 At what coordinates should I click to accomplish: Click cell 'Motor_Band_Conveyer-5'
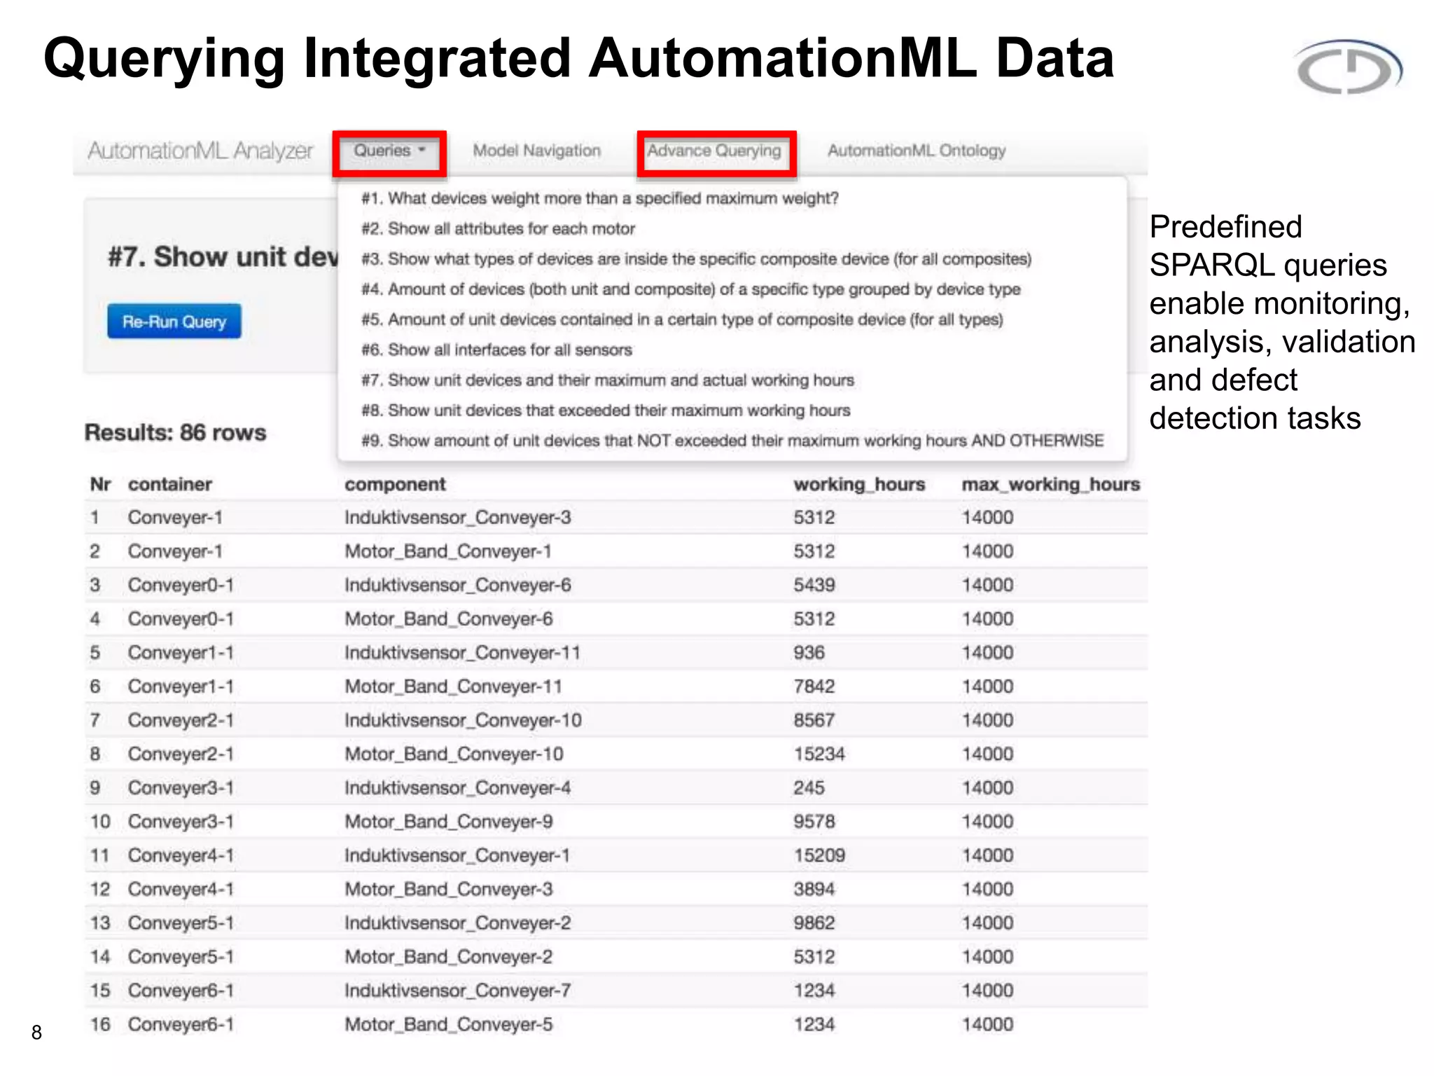[x=449, y=1025]
